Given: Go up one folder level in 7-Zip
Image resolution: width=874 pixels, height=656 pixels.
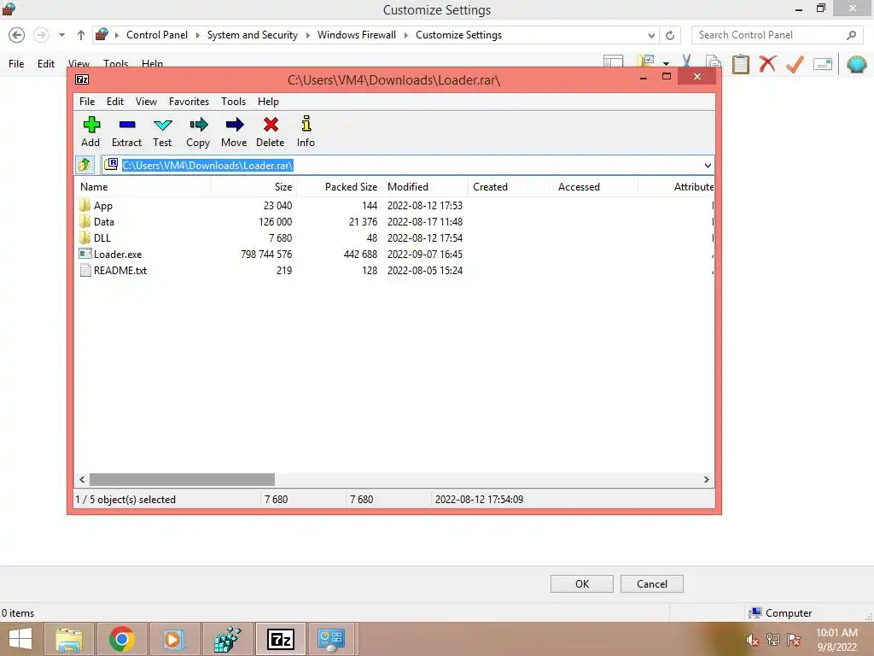Looking at the screenshot, I should point(84,165).
